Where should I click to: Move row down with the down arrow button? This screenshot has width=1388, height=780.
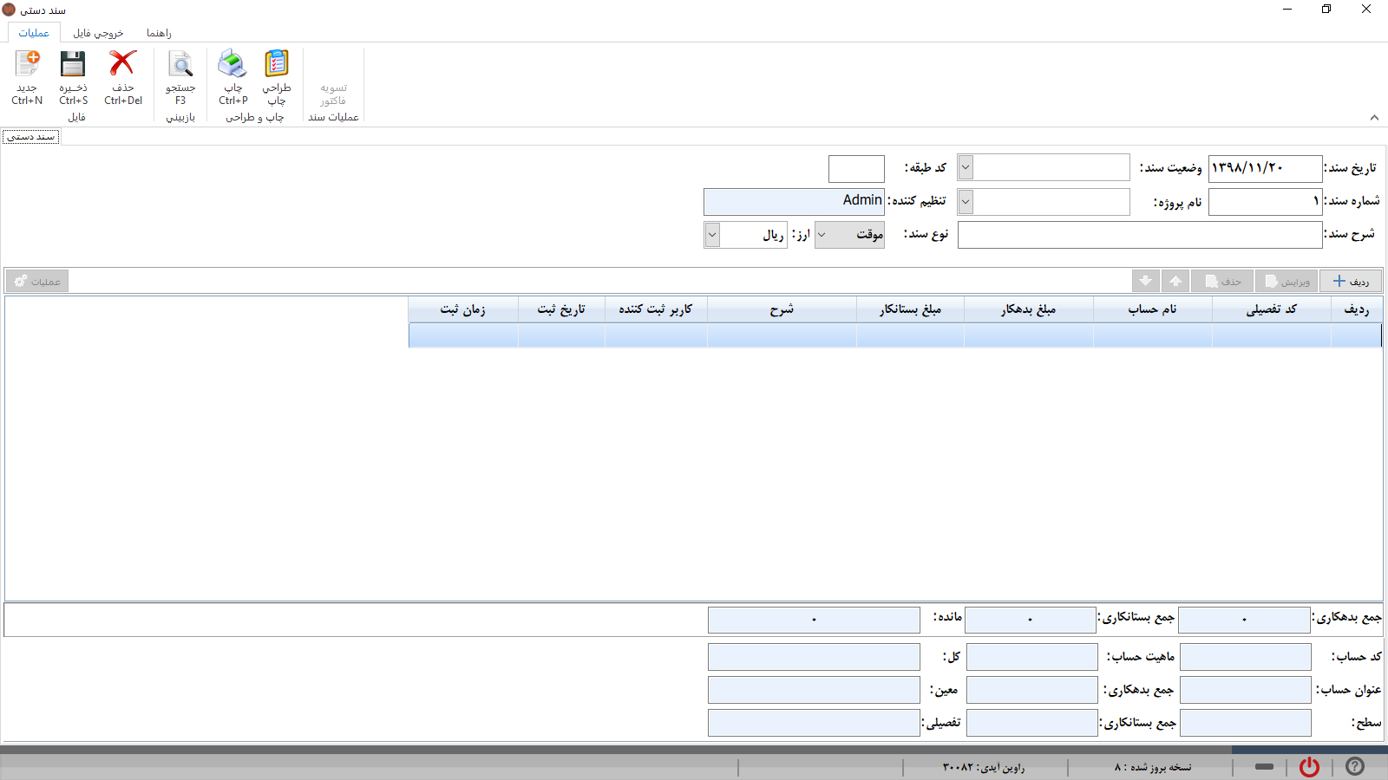click(1145, 281)
